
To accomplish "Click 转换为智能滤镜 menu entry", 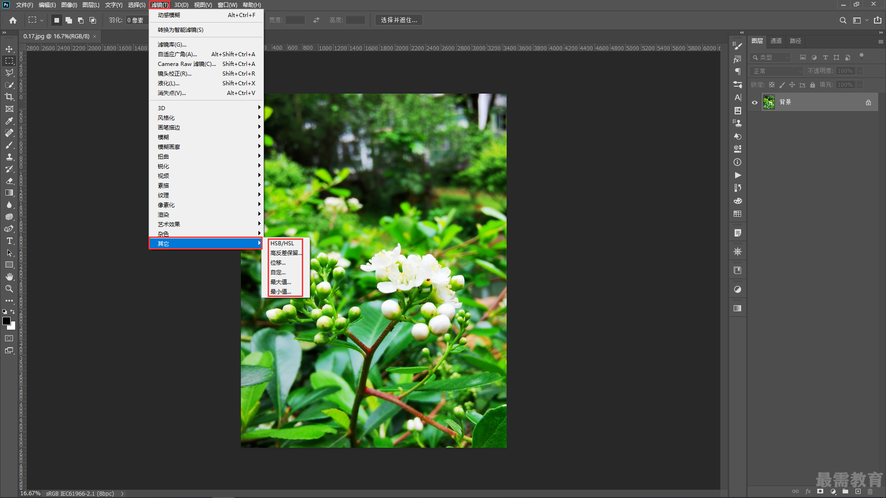I will coord(206,30).
